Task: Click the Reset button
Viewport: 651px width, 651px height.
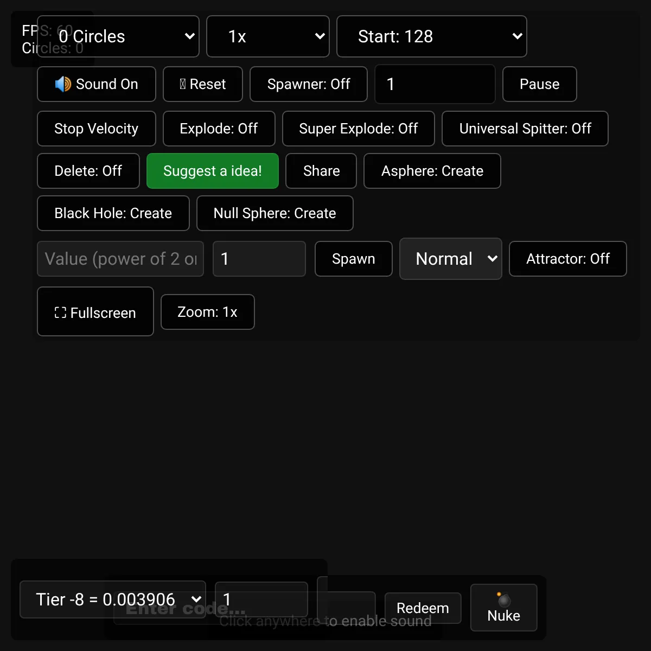Action: [x=203, y=84]
